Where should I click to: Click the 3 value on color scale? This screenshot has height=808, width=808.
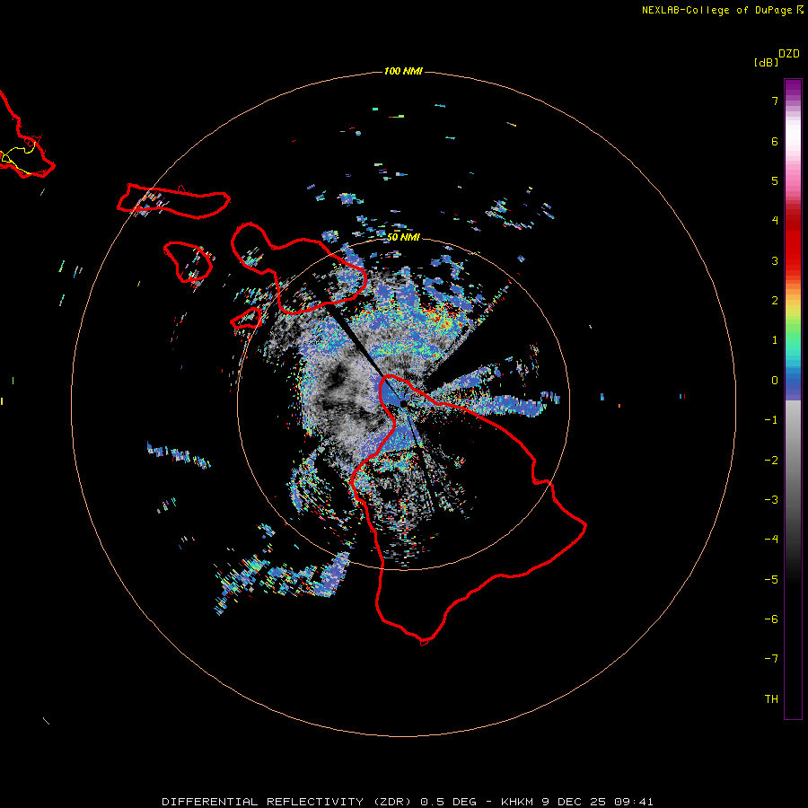point(775,260)
